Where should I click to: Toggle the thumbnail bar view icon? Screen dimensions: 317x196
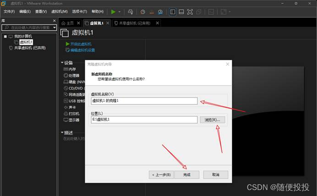tap(181, 12)
